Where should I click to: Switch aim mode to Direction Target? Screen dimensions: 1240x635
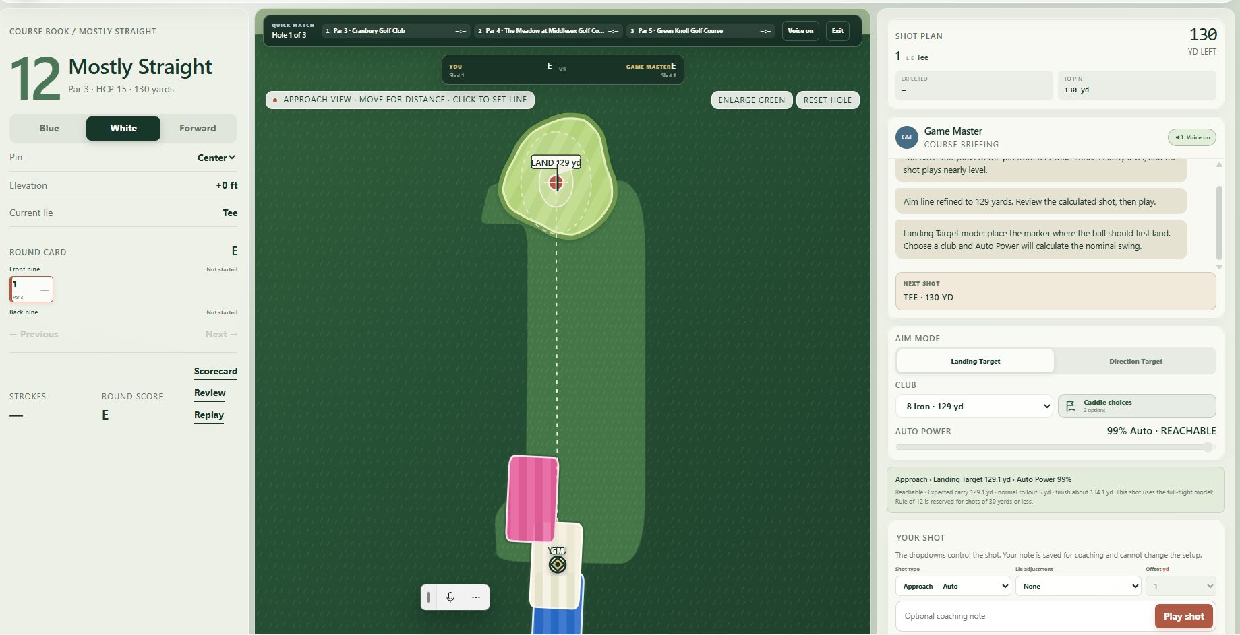coord(1135,361)
